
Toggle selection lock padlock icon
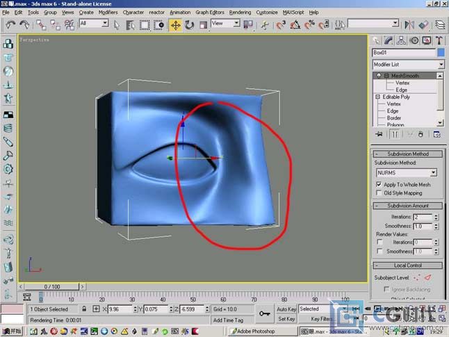(x=84, y=309)
